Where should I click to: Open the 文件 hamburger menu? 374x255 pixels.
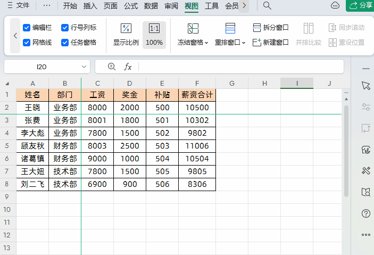(19, 5)
